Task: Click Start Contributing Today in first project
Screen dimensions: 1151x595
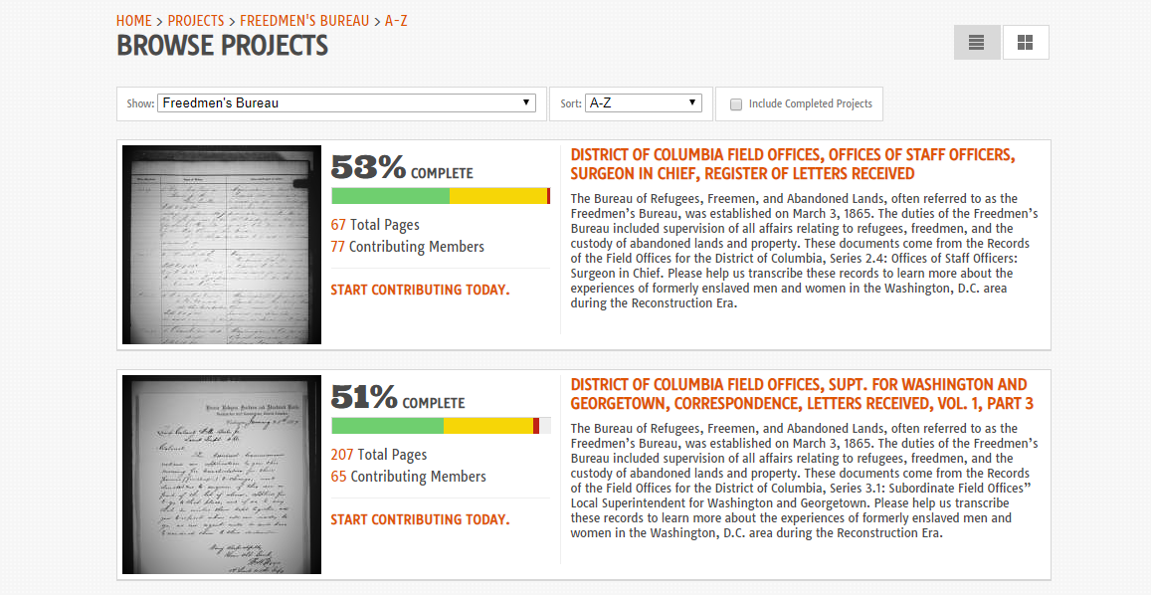Action: [x=420, y=290]
